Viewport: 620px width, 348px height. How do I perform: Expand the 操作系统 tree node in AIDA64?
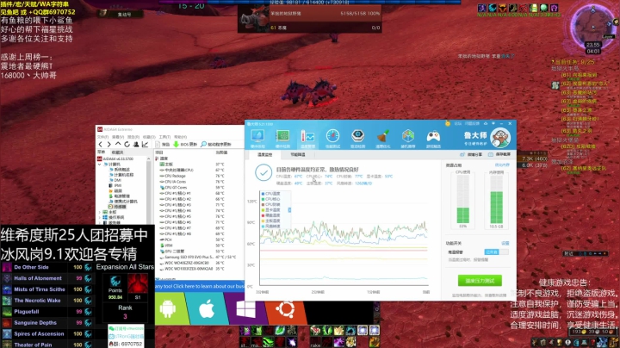tap(100, 217)
